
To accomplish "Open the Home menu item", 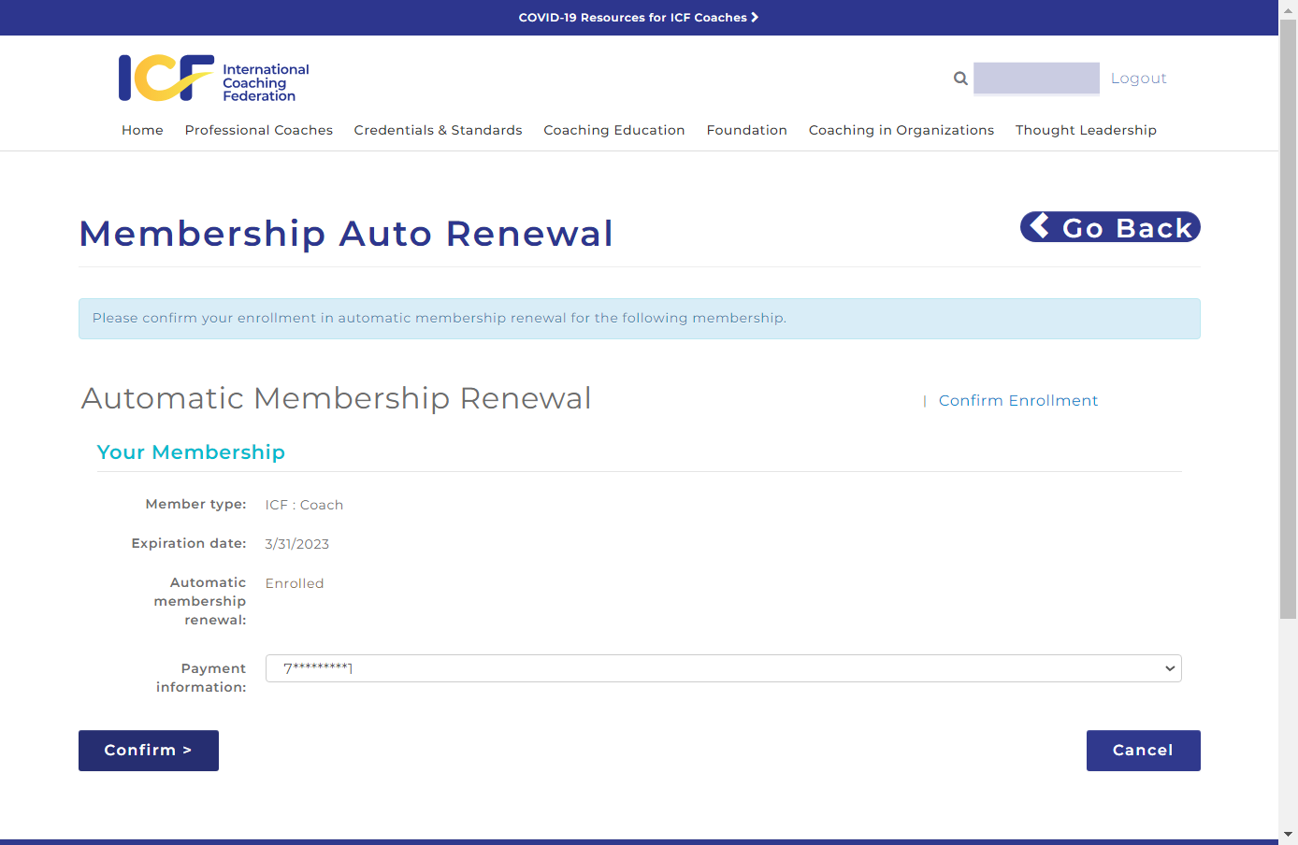I will [x=142, y=130].
